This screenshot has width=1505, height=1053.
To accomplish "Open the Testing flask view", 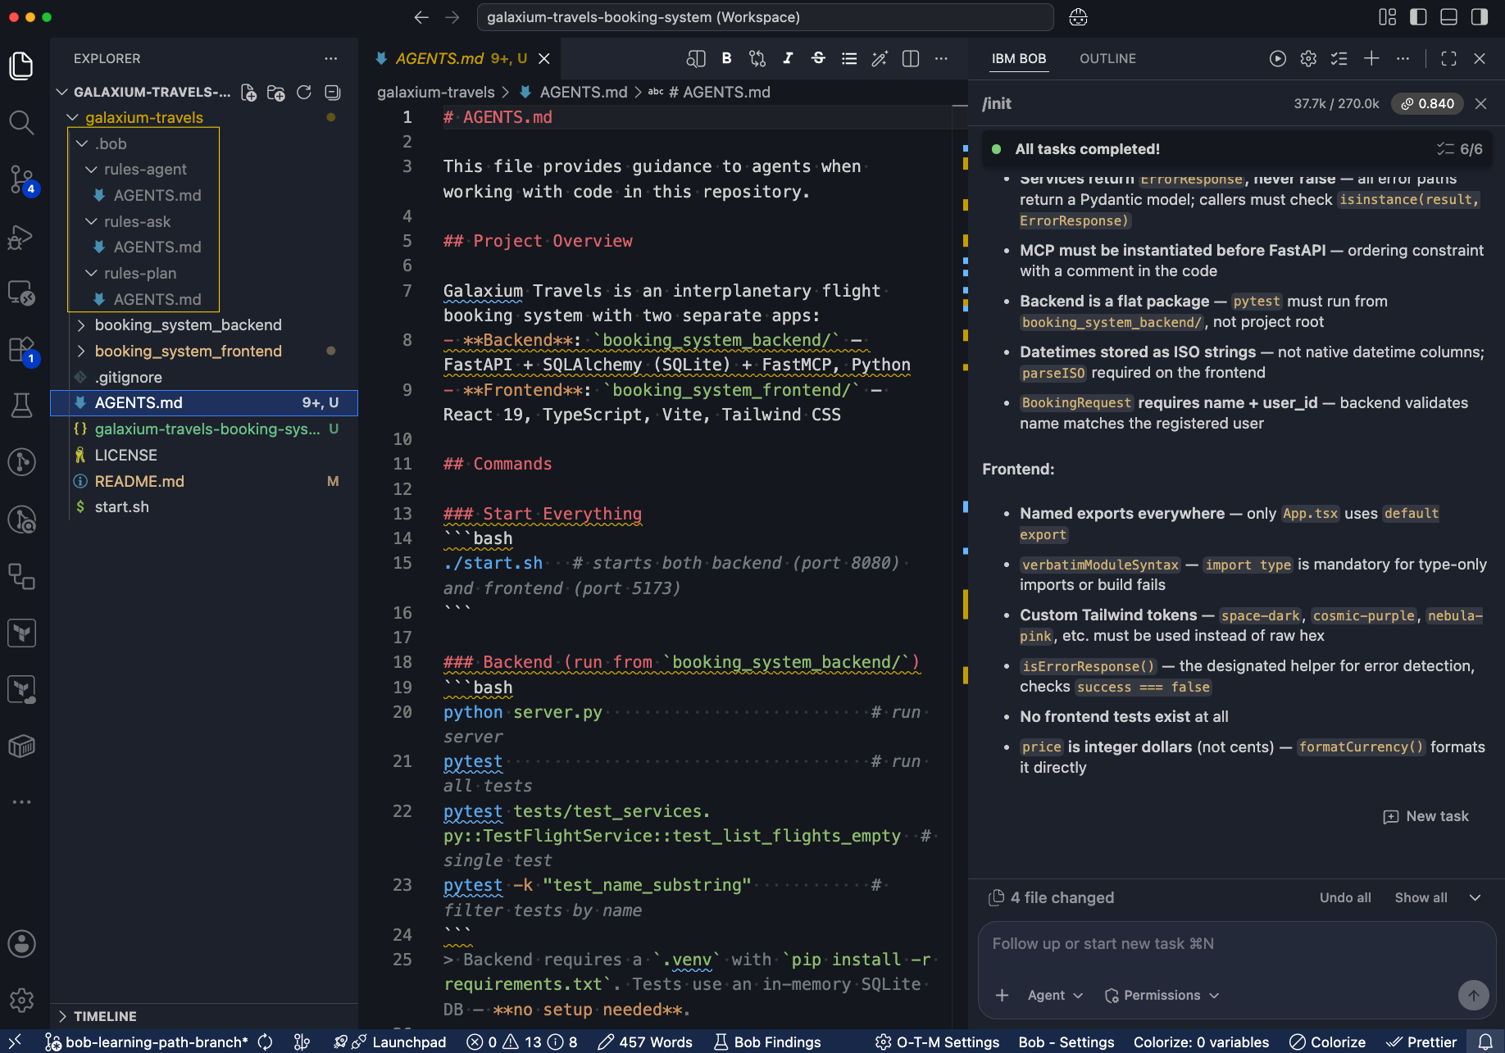I will (x=21, y=406).
